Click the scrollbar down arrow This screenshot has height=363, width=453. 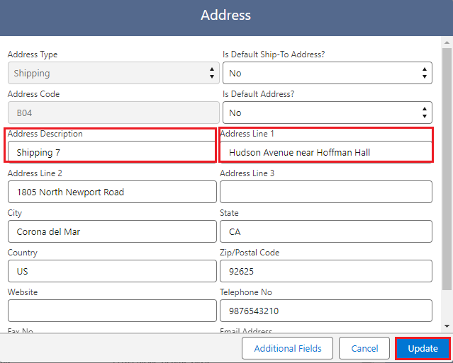coord(447,325)
